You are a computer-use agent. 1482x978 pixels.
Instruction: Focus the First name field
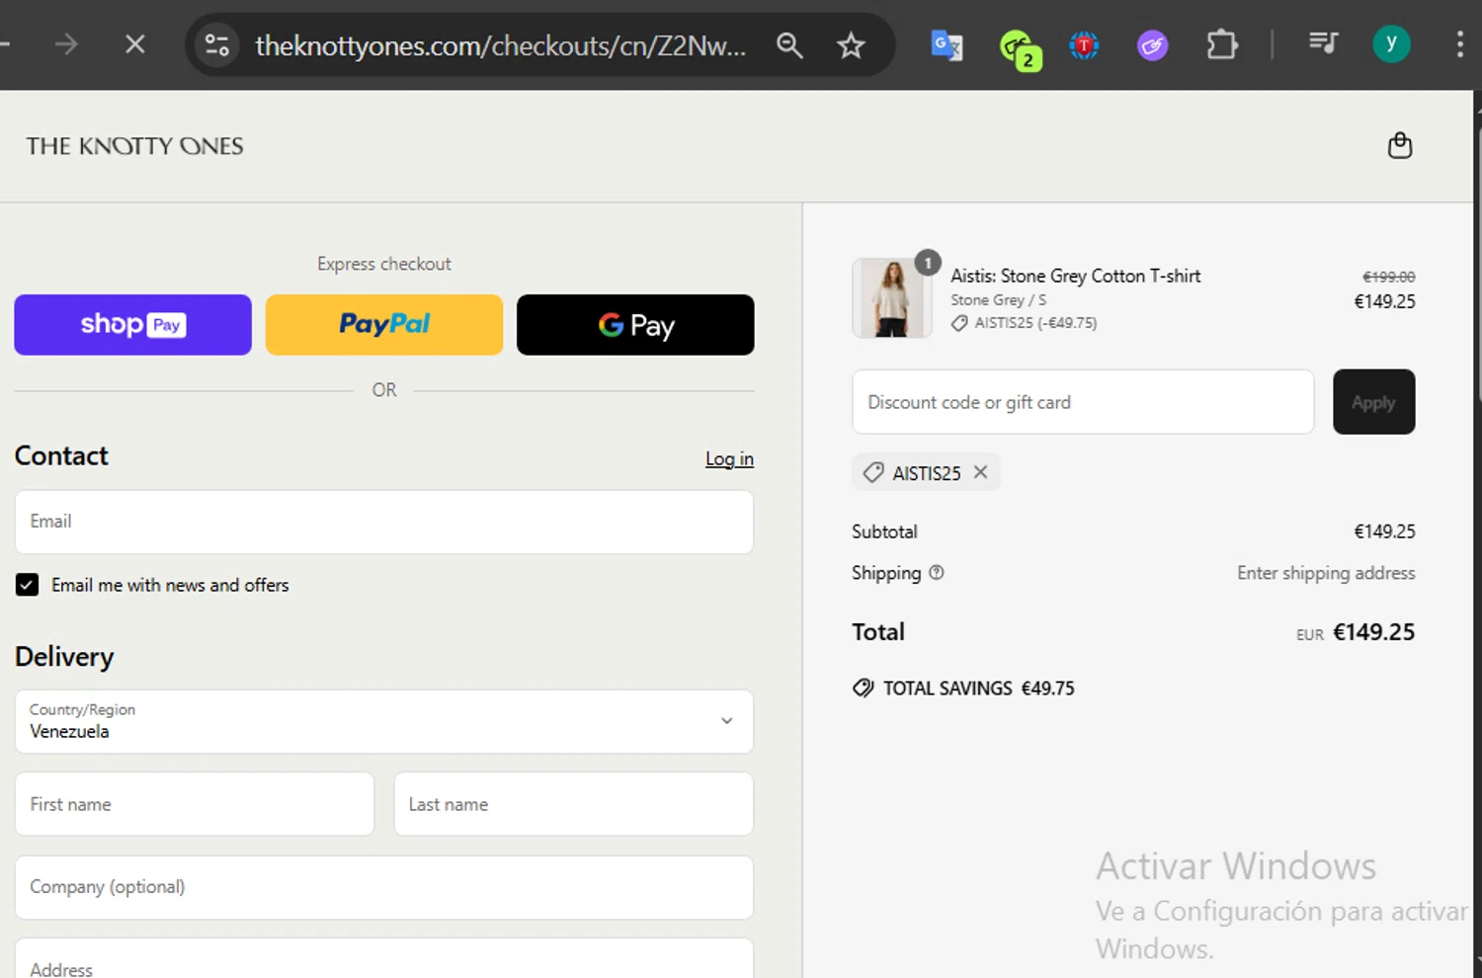click(195, 804)
